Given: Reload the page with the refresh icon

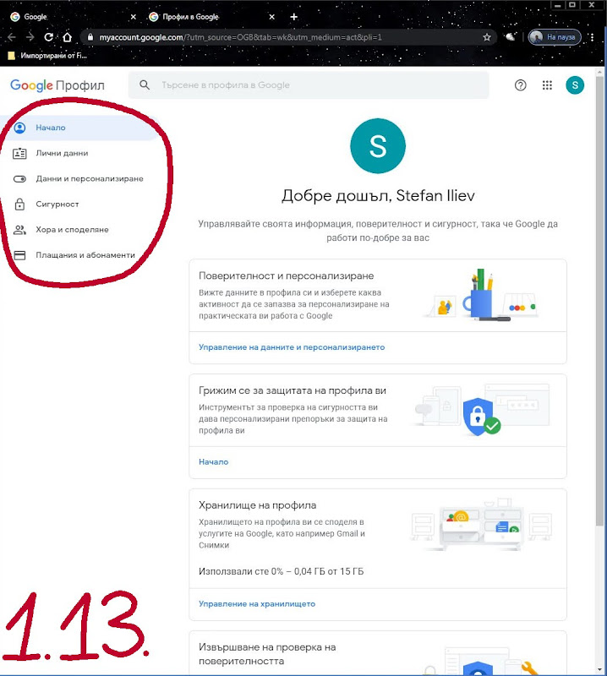Looking at the screenshot, I should [x=48, y=37].
